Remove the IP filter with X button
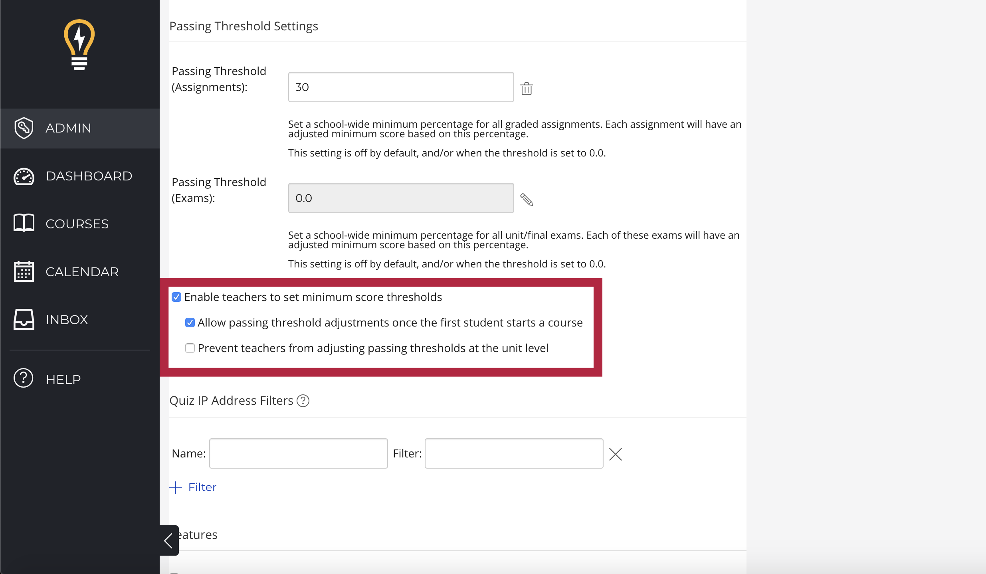 tap(615, 453)
